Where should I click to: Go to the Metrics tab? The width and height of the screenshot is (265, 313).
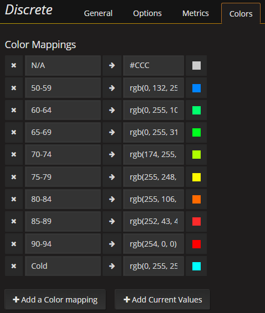[x=196, y=13]
